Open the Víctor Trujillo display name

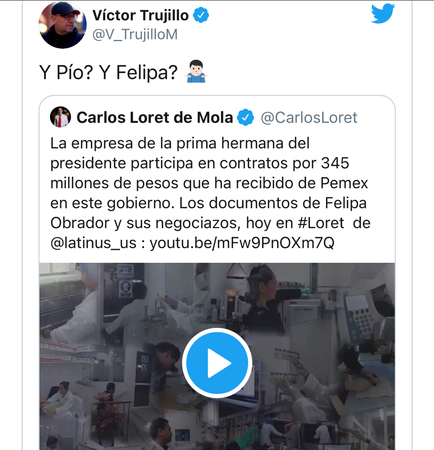[141, 15]
